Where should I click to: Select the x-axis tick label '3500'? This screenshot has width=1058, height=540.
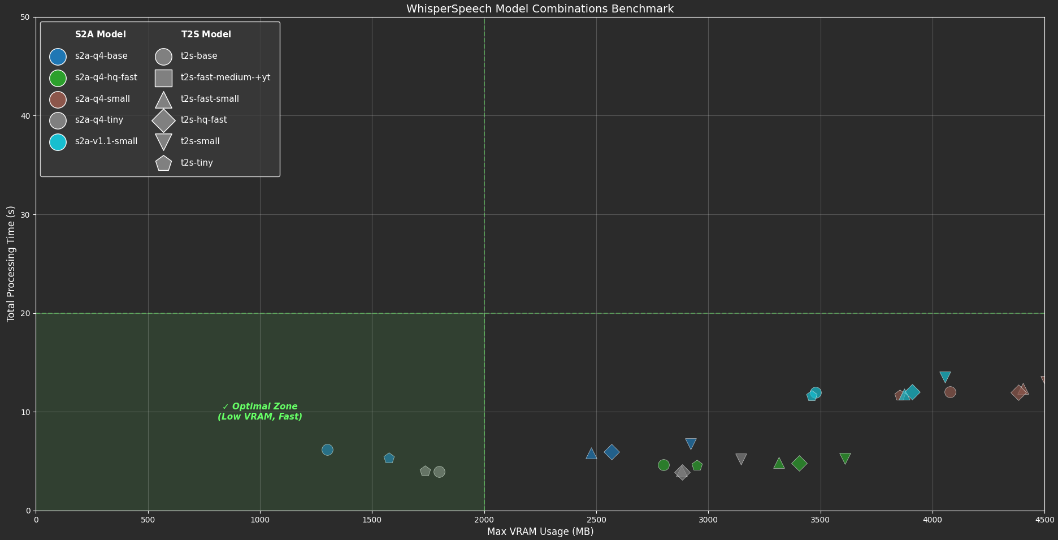pos(820,520)
